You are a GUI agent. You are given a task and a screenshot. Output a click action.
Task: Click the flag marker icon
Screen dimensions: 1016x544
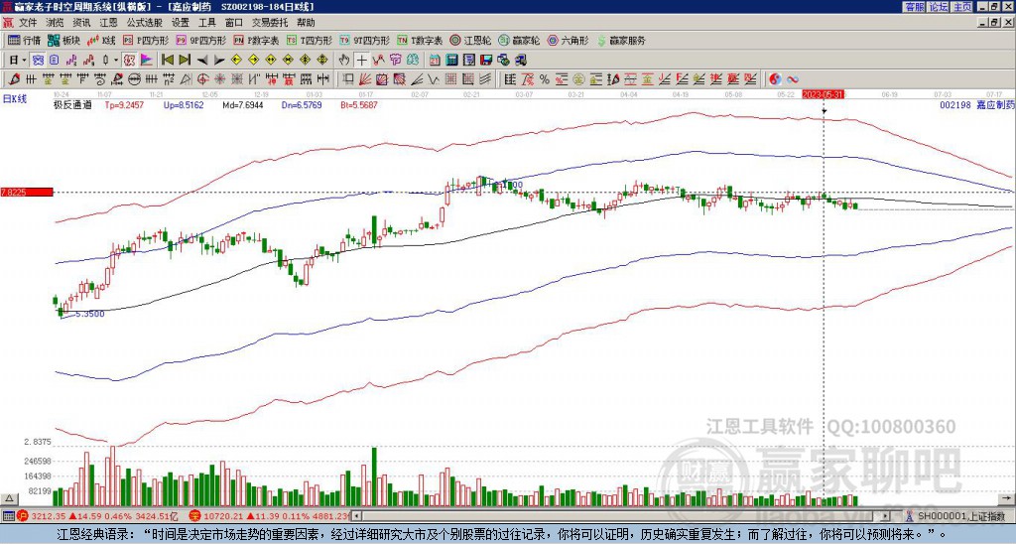point(147,61)
